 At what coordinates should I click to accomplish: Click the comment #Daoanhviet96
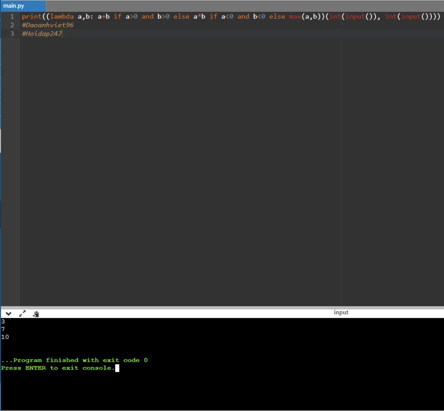[x=48, y=25]
